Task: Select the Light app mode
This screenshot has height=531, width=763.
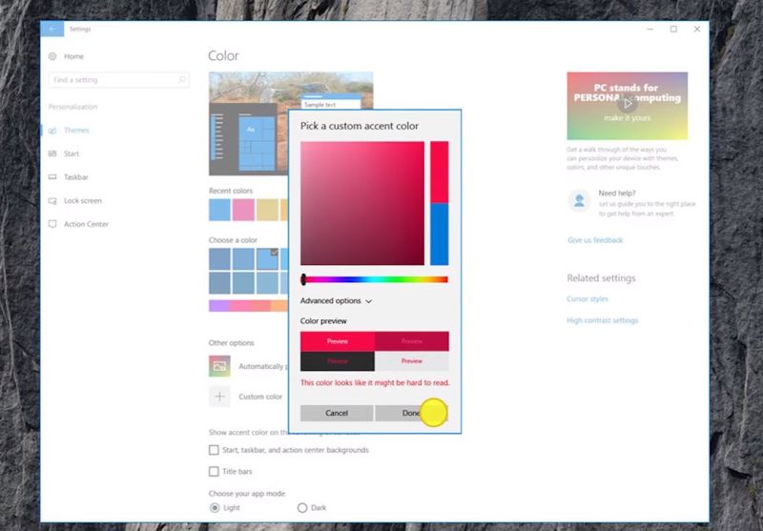Action: (214, 508)
